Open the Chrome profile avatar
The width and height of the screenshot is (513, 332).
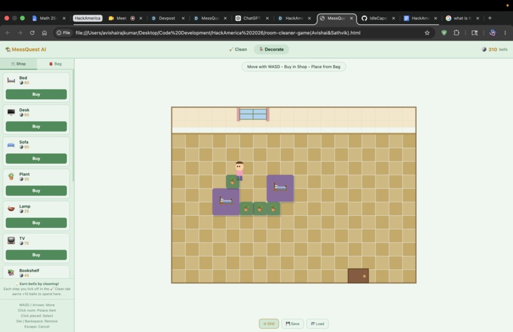point(493,32)
